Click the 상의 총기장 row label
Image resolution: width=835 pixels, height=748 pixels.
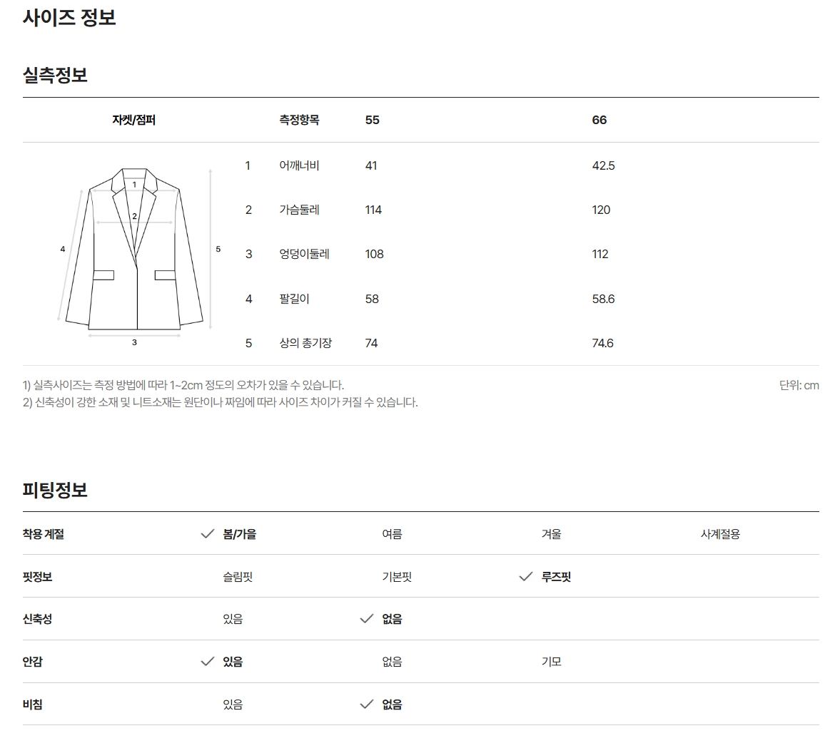click(x=305, y=343)
